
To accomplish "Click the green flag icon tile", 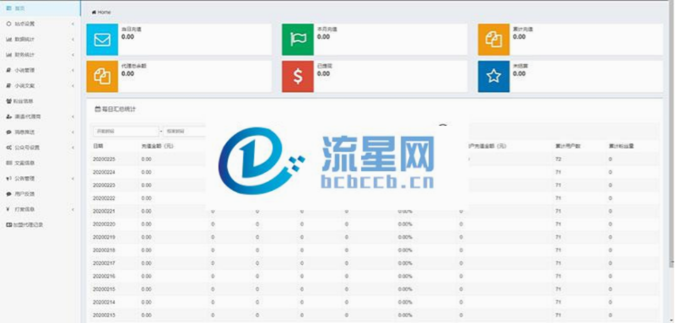I will click(x=297, y=40).
